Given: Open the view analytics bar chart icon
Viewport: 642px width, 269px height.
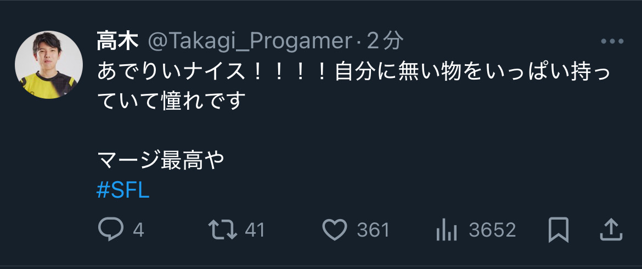Looking at the screenshot, I should (x=446, y=230).
